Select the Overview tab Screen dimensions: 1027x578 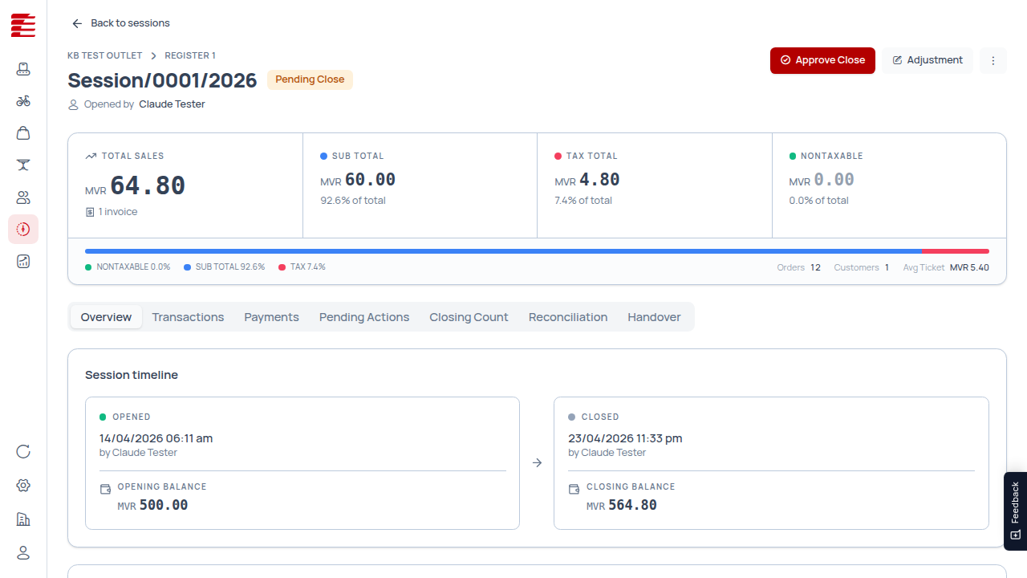coord(106,317)
